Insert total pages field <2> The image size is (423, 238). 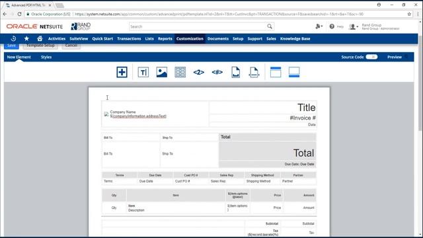[198, 72]
